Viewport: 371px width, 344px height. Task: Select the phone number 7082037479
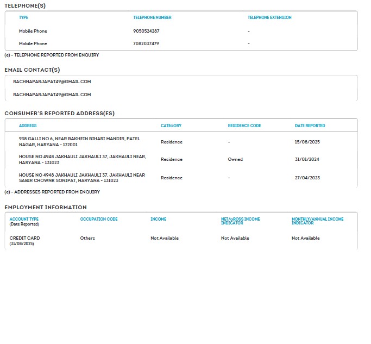click(146, 43)
